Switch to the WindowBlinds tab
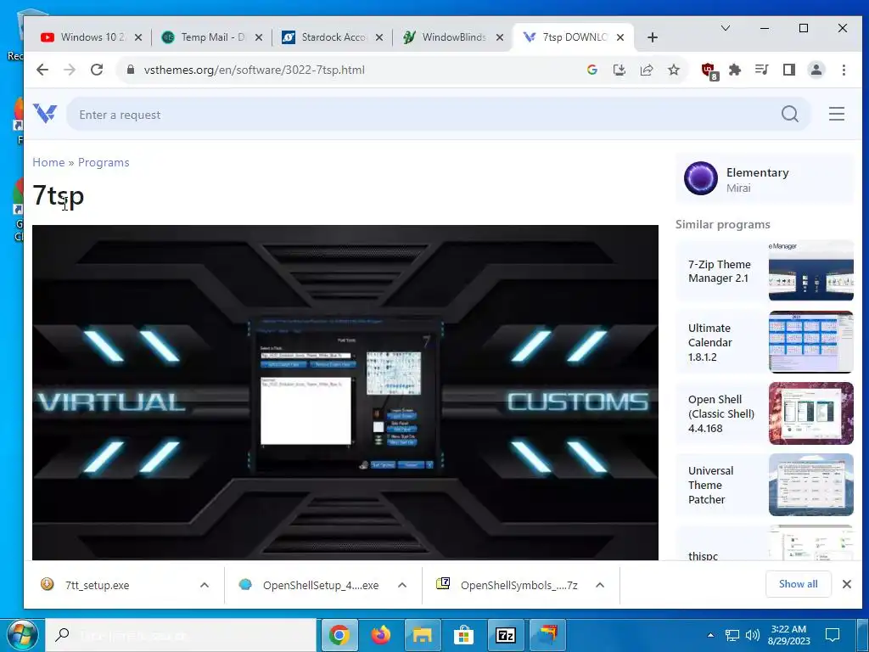Screen dimensions: 869x652 pos(446,37)
